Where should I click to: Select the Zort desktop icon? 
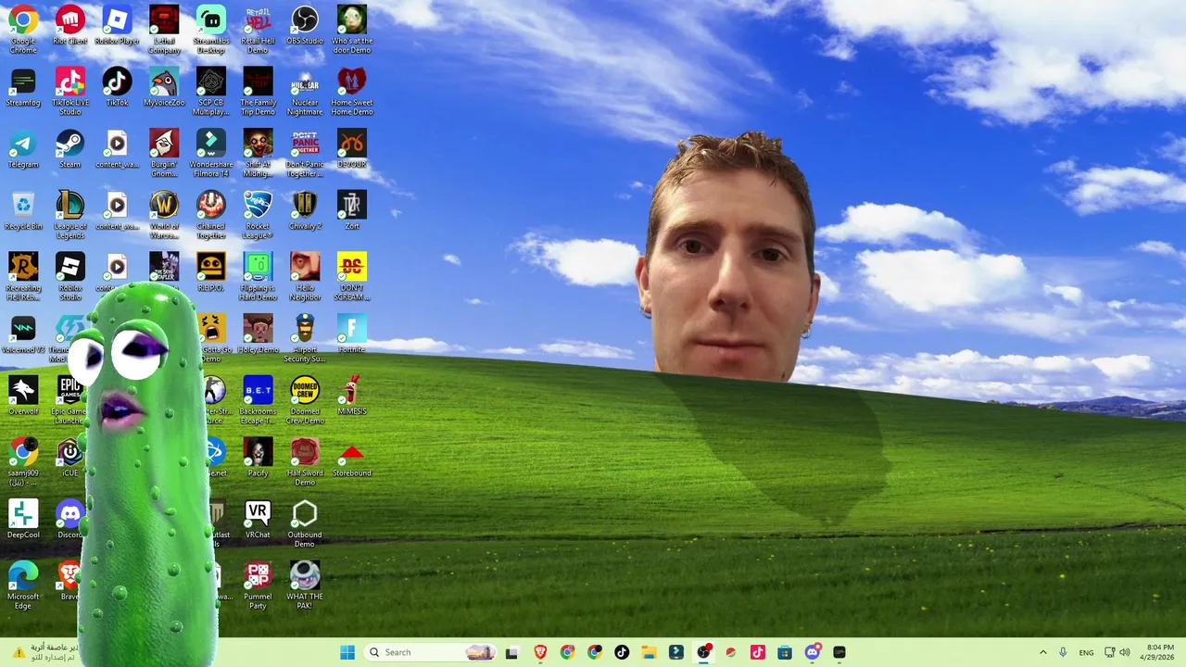(352, 211)
